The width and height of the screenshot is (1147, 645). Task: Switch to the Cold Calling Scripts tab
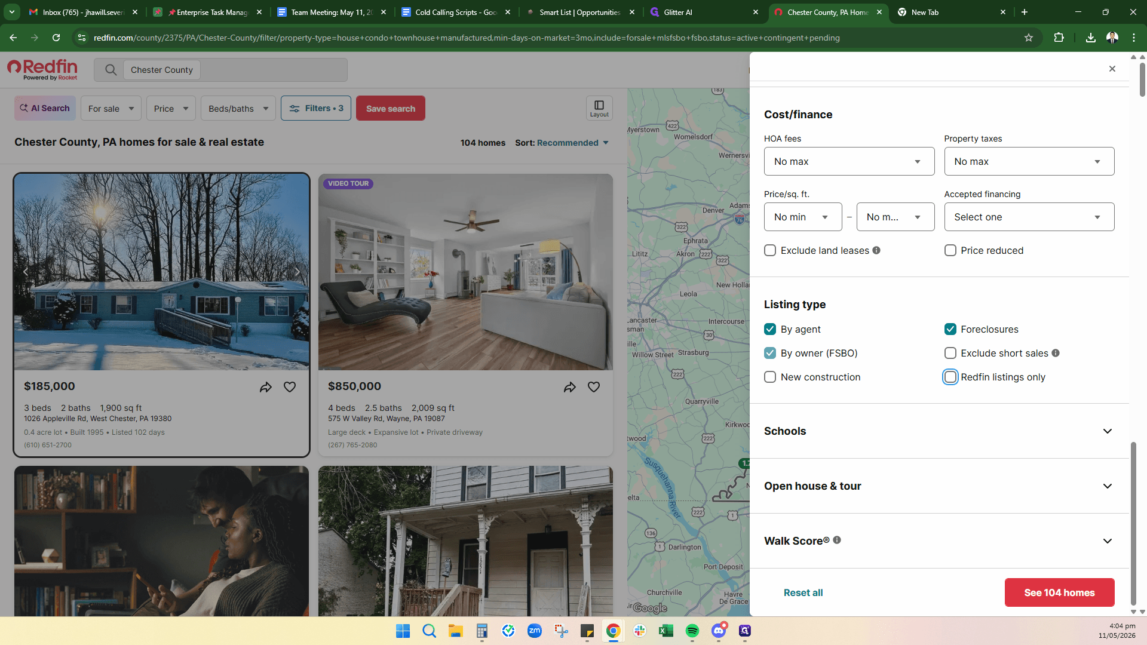(456, 12)
